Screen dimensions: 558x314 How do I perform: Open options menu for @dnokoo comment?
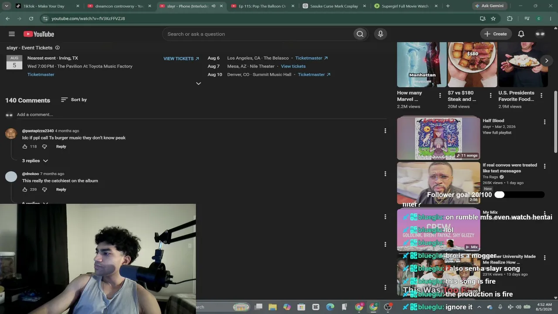point(385,174)
